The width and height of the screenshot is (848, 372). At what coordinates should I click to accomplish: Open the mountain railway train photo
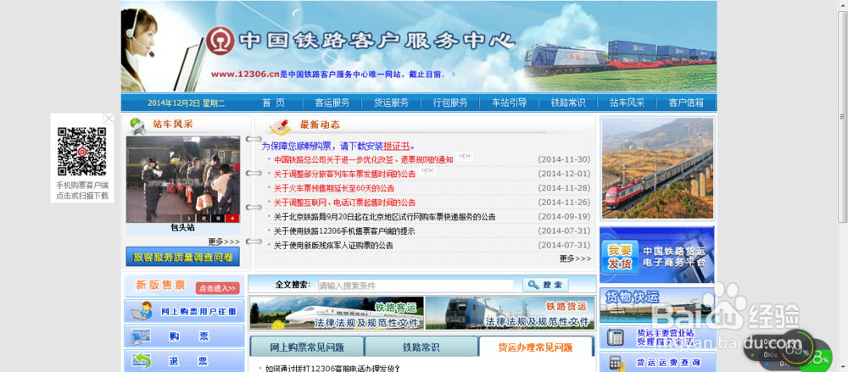[658, 168]
